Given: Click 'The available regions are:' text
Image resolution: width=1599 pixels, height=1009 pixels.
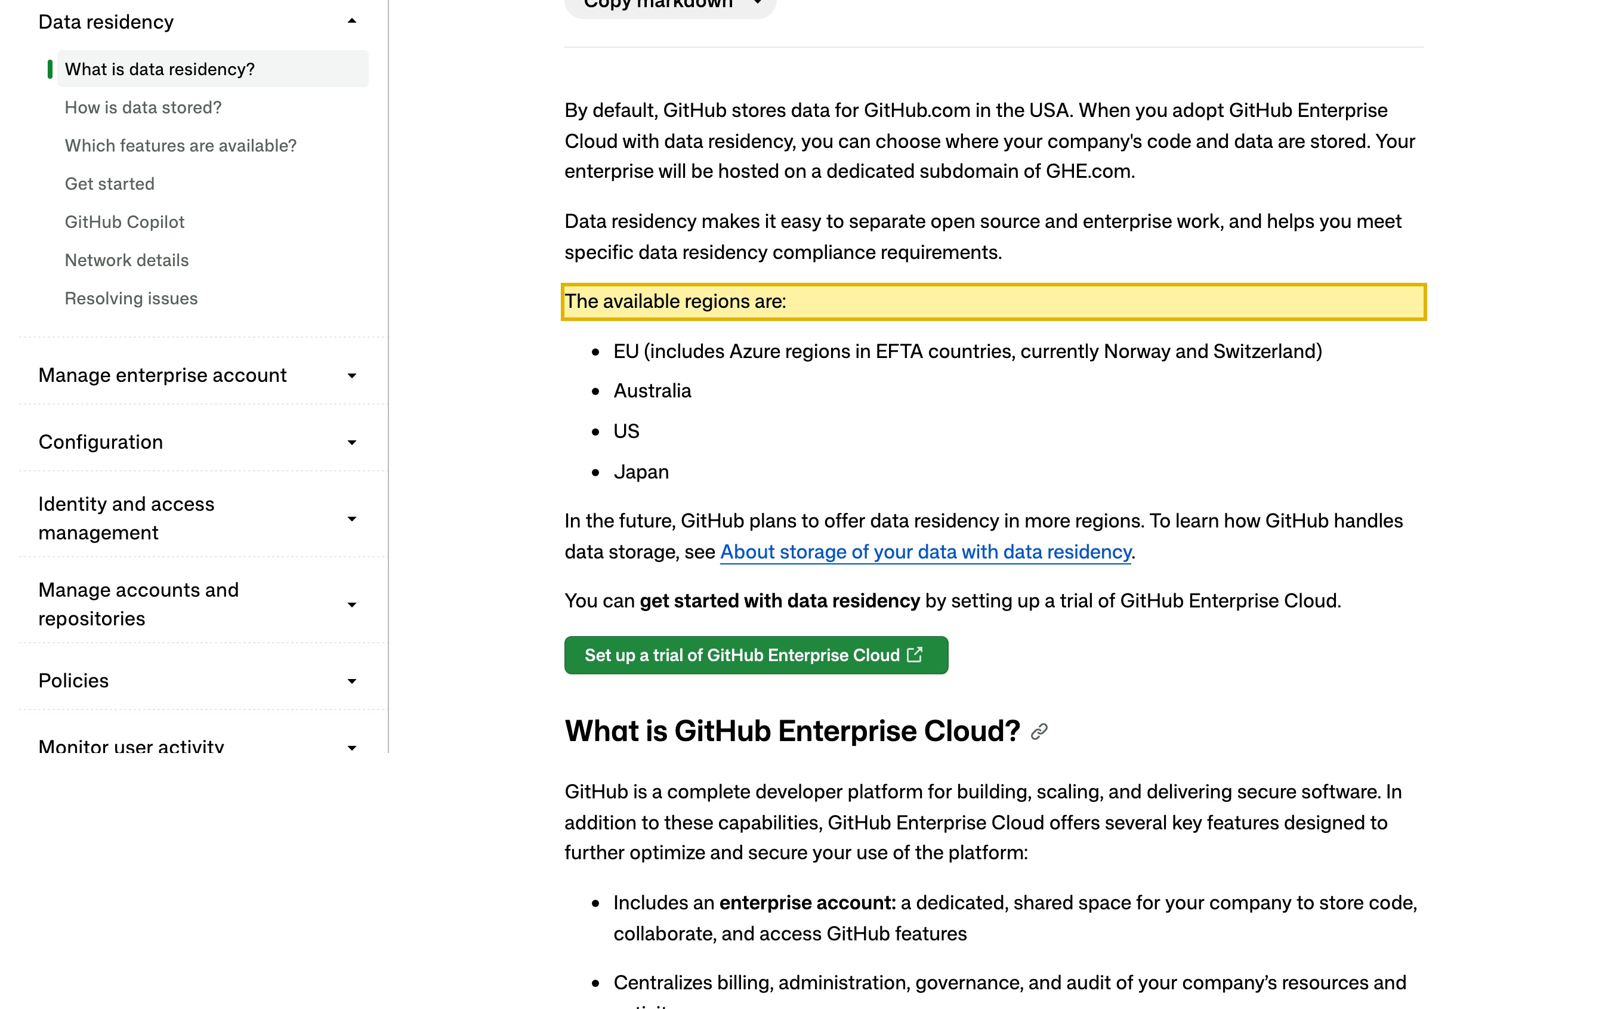Looking at the screenshot, I should click(x=675, y=301).
